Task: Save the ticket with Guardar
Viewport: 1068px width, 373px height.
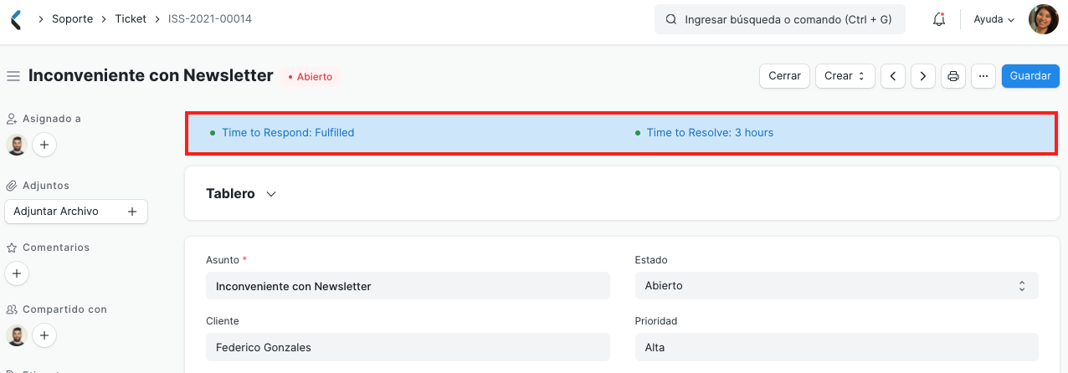Action: [1030, 76]
